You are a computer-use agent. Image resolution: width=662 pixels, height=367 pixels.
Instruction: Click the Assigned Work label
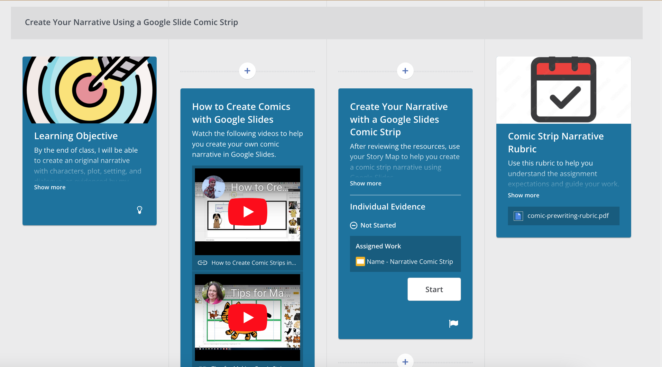point(378,246)
